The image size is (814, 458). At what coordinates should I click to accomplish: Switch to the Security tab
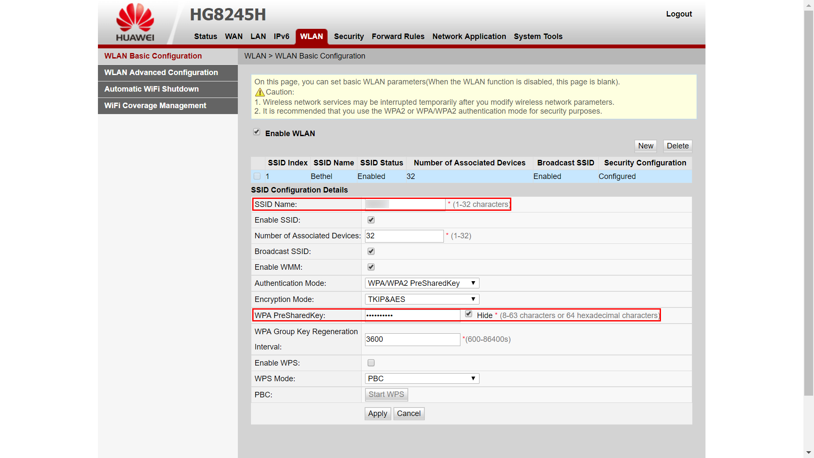348,36
